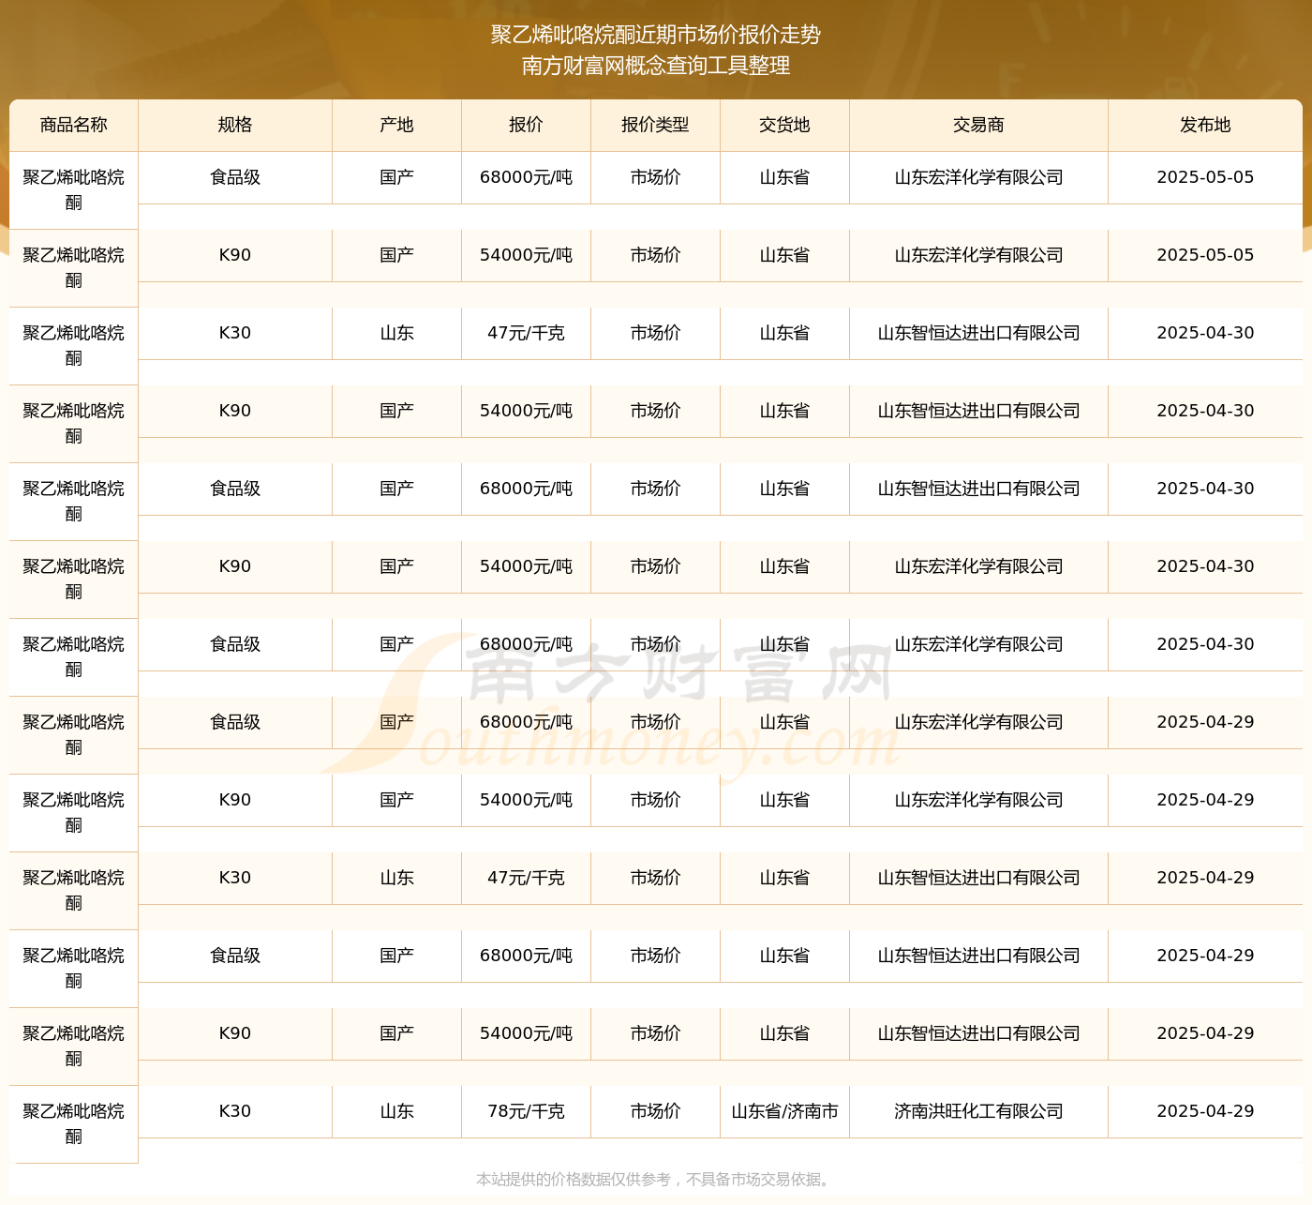Image resolution: width=1312 pixels, height=1205 pixels.
Task: Click date 2025-05-05 in the K90 row
Action: tap(1205, 255)
